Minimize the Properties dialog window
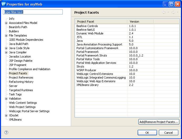Viewport: 182px width, 139px height. pyautogui.click(x=165, y=4)
